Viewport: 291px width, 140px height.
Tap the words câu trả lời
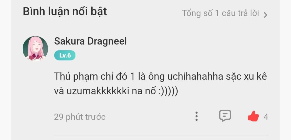pyautogui.click(x=240, y=13)
